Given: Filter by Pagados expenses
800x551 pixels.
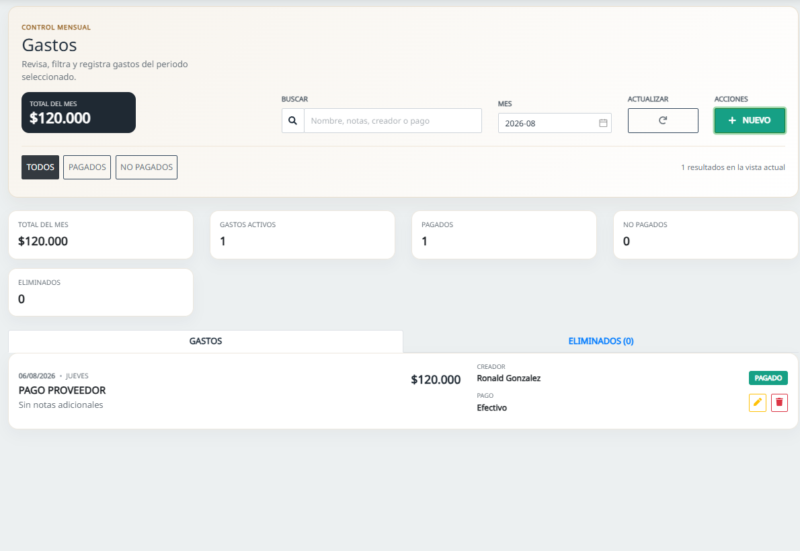Looking at the screenshot, I should click(x=87, y=167).
